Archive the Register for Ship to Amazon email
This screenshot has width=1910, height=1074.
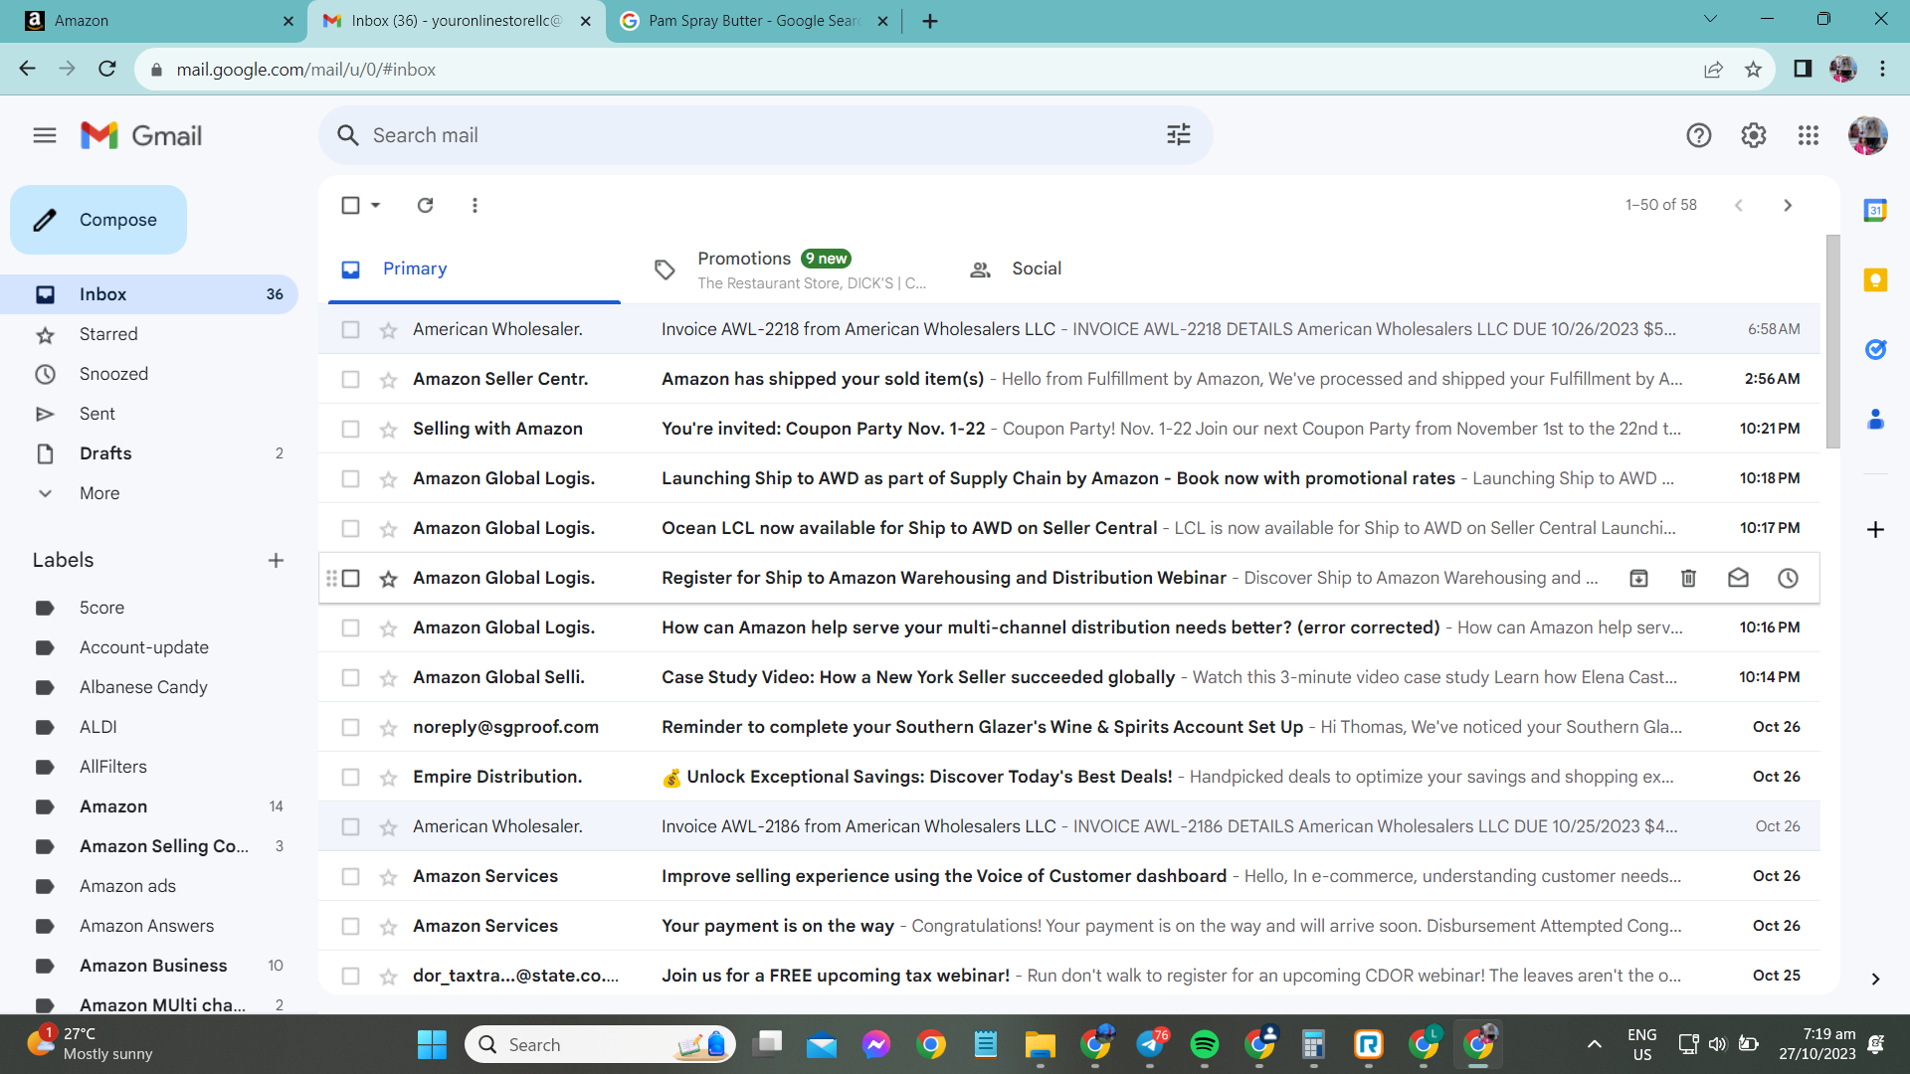[1638, 578]
